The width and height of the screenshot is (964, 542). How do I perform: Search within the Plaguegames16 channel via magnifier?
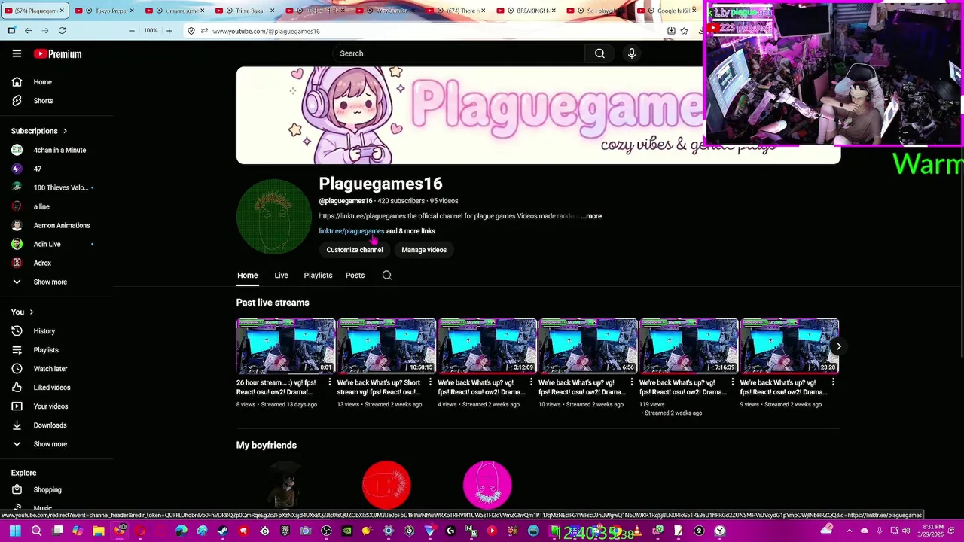coord(387,276)
